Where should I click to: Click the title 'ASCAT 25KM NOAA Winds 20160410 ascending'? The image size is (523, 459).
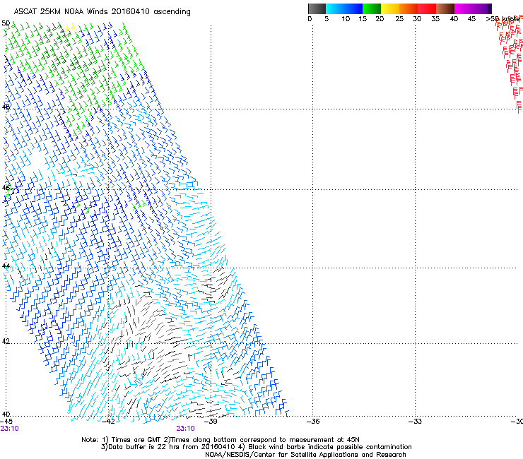[102, 12]
